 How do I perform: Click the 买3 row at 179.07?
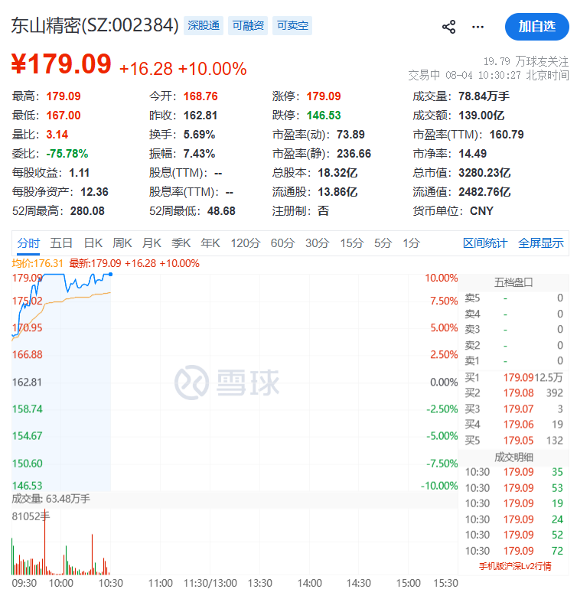tap(513, 409)
